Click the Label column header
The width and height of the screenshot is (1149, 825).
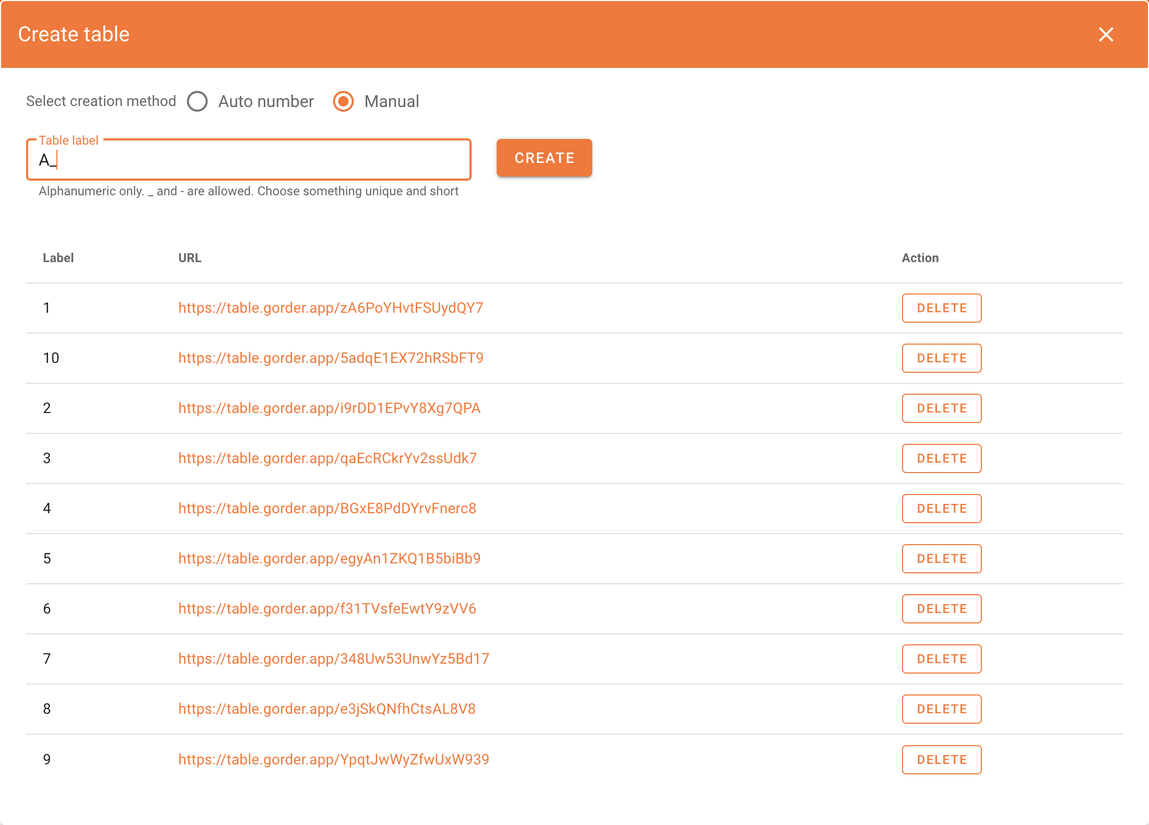pos(58,258)
